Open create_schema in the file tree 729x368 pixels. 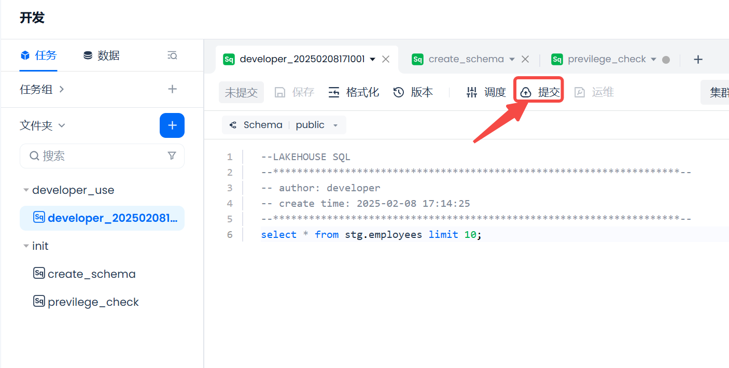(91, 274)
